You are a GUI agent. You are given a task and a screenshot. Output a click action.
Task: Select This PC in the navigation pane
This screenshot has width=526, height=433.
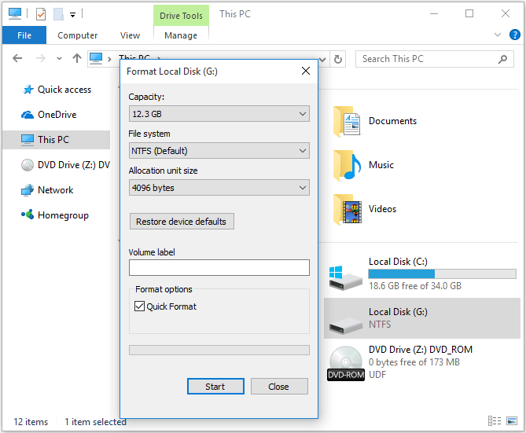[57, 140]
